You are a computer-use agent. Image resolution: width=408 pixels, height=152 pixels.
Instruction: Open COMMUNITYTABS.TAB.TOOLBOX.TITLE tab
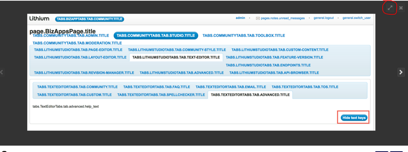pos(243,36)
